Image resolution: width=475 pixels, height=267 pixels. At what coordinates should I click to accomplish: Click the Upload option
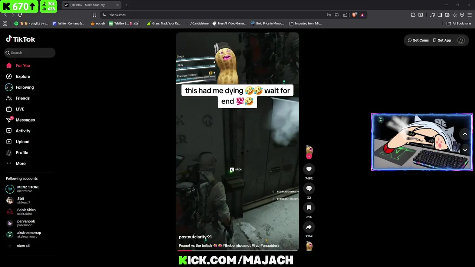[x=18, y=142]
